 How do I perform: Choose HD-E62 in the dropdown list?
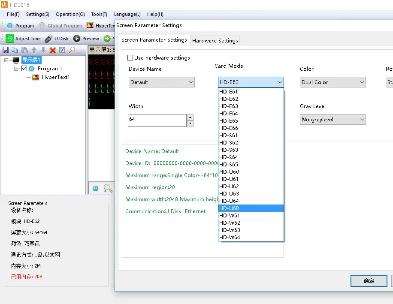(x=251, y=99)
